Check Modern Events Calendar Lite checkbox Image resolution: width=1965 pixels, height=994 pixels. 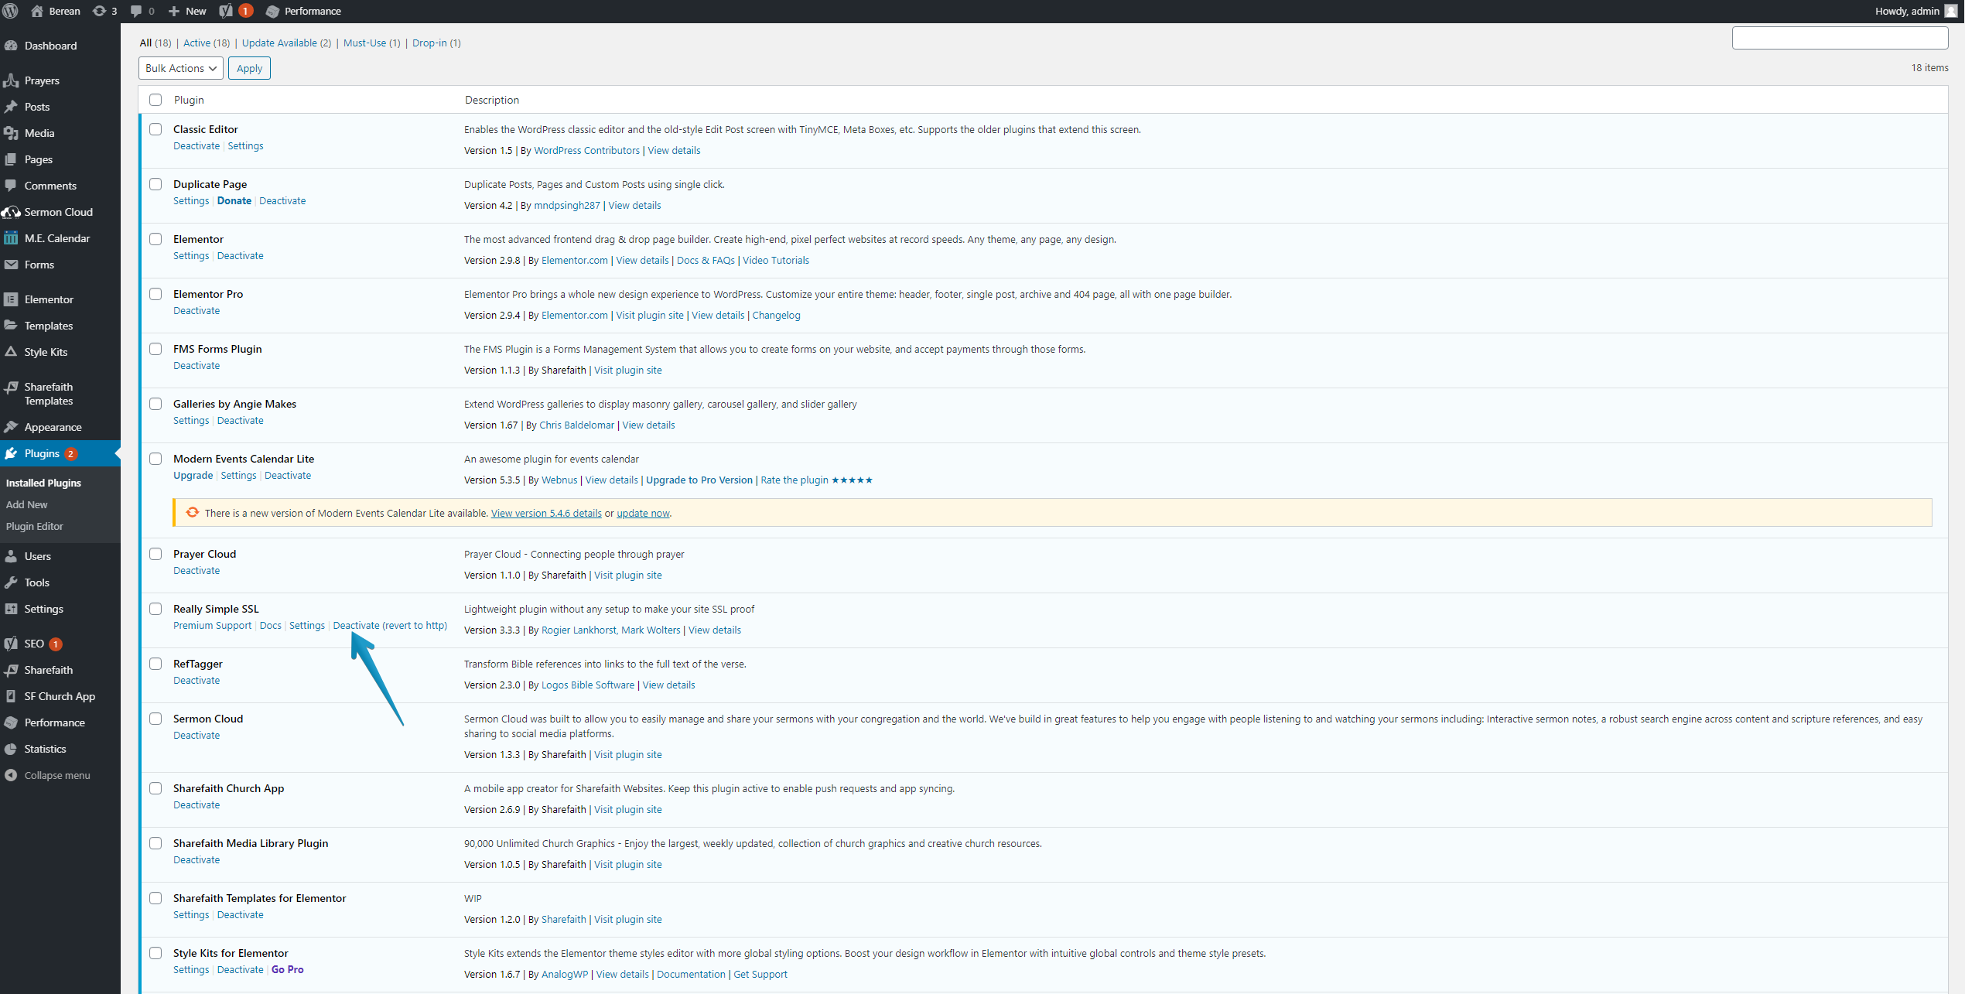tap(155, 459)
